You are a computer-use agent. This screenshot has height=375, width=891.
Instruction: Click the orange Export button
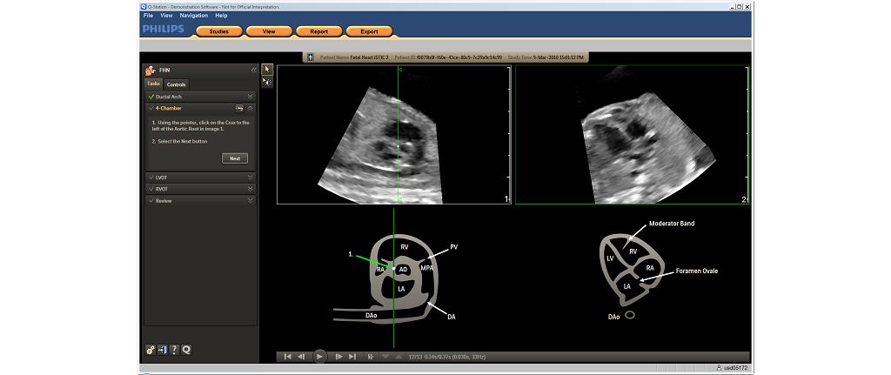[369, 32]
